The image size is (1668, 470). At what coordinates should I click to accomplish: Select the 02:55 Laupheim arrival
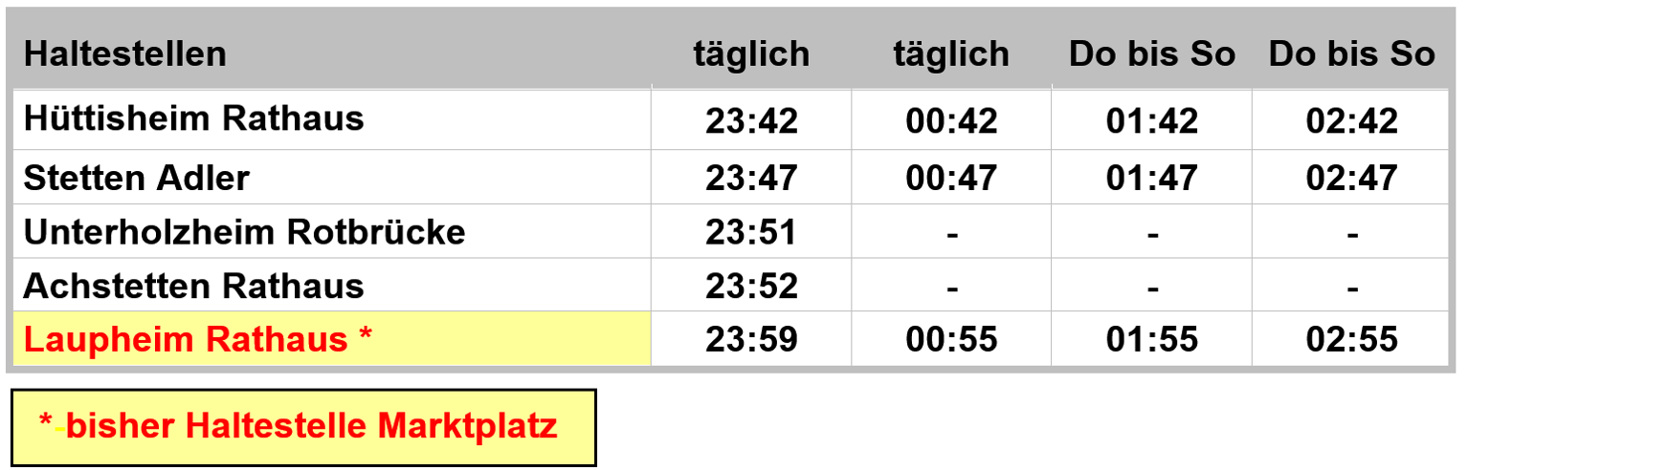tap(1351, 339)
